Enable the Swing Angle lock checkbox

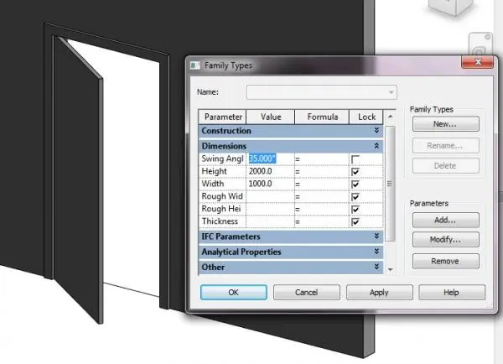click(355, 159)
